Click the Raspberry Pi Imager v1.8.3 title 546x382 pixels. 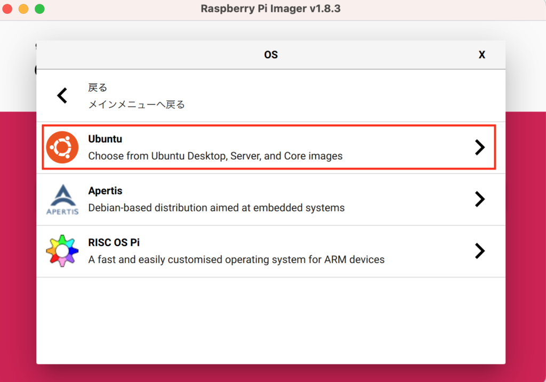click(x=270, y=9)
